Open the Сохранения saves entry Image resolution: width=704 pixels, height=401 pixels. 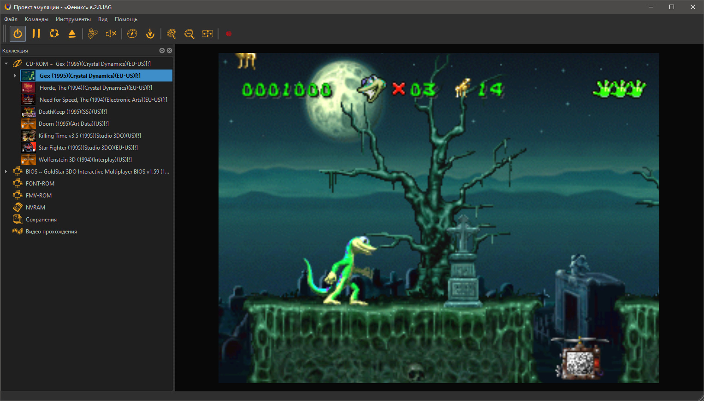(x=41, y=219)
